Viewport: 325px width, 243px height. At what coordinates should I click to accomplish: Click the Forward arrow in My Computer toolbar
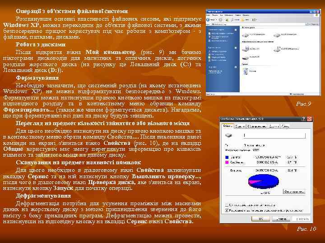coord(221,20)
